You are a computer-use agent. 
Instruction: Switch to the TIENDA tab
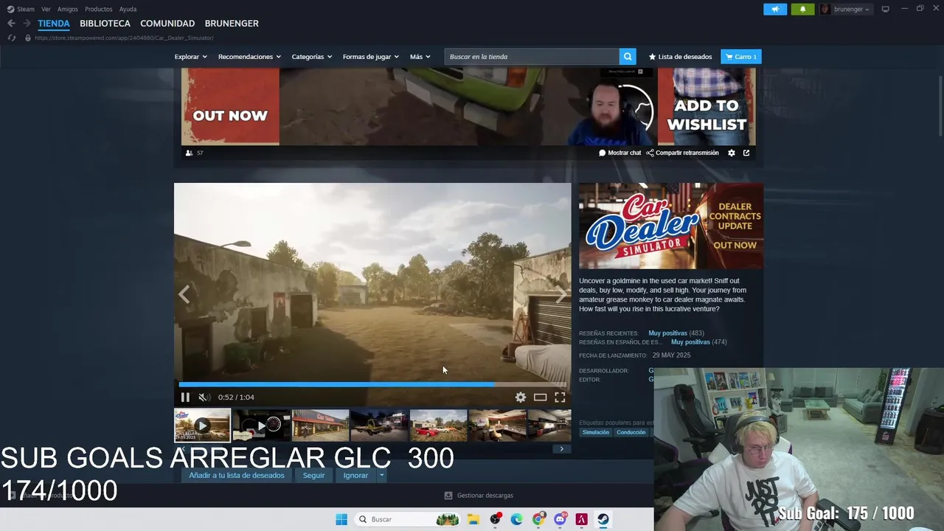click(54, 24)
